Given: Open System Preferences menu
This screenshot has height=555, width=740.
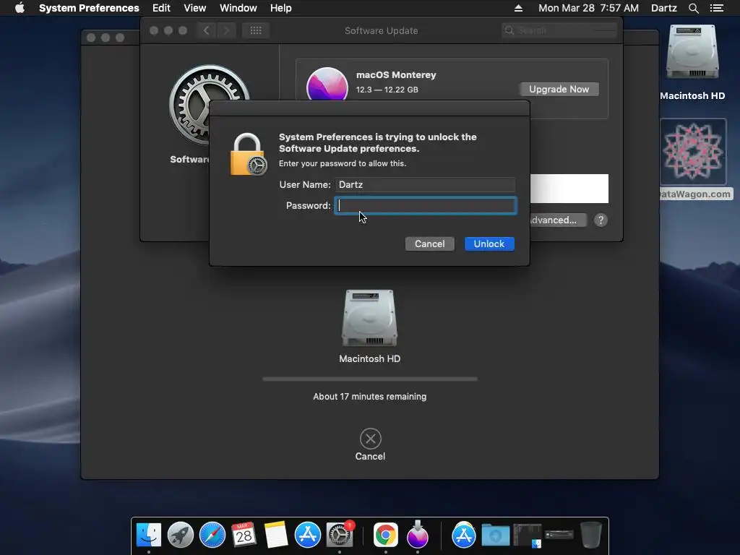Looking at the screenshot, I should pos(89,8).
